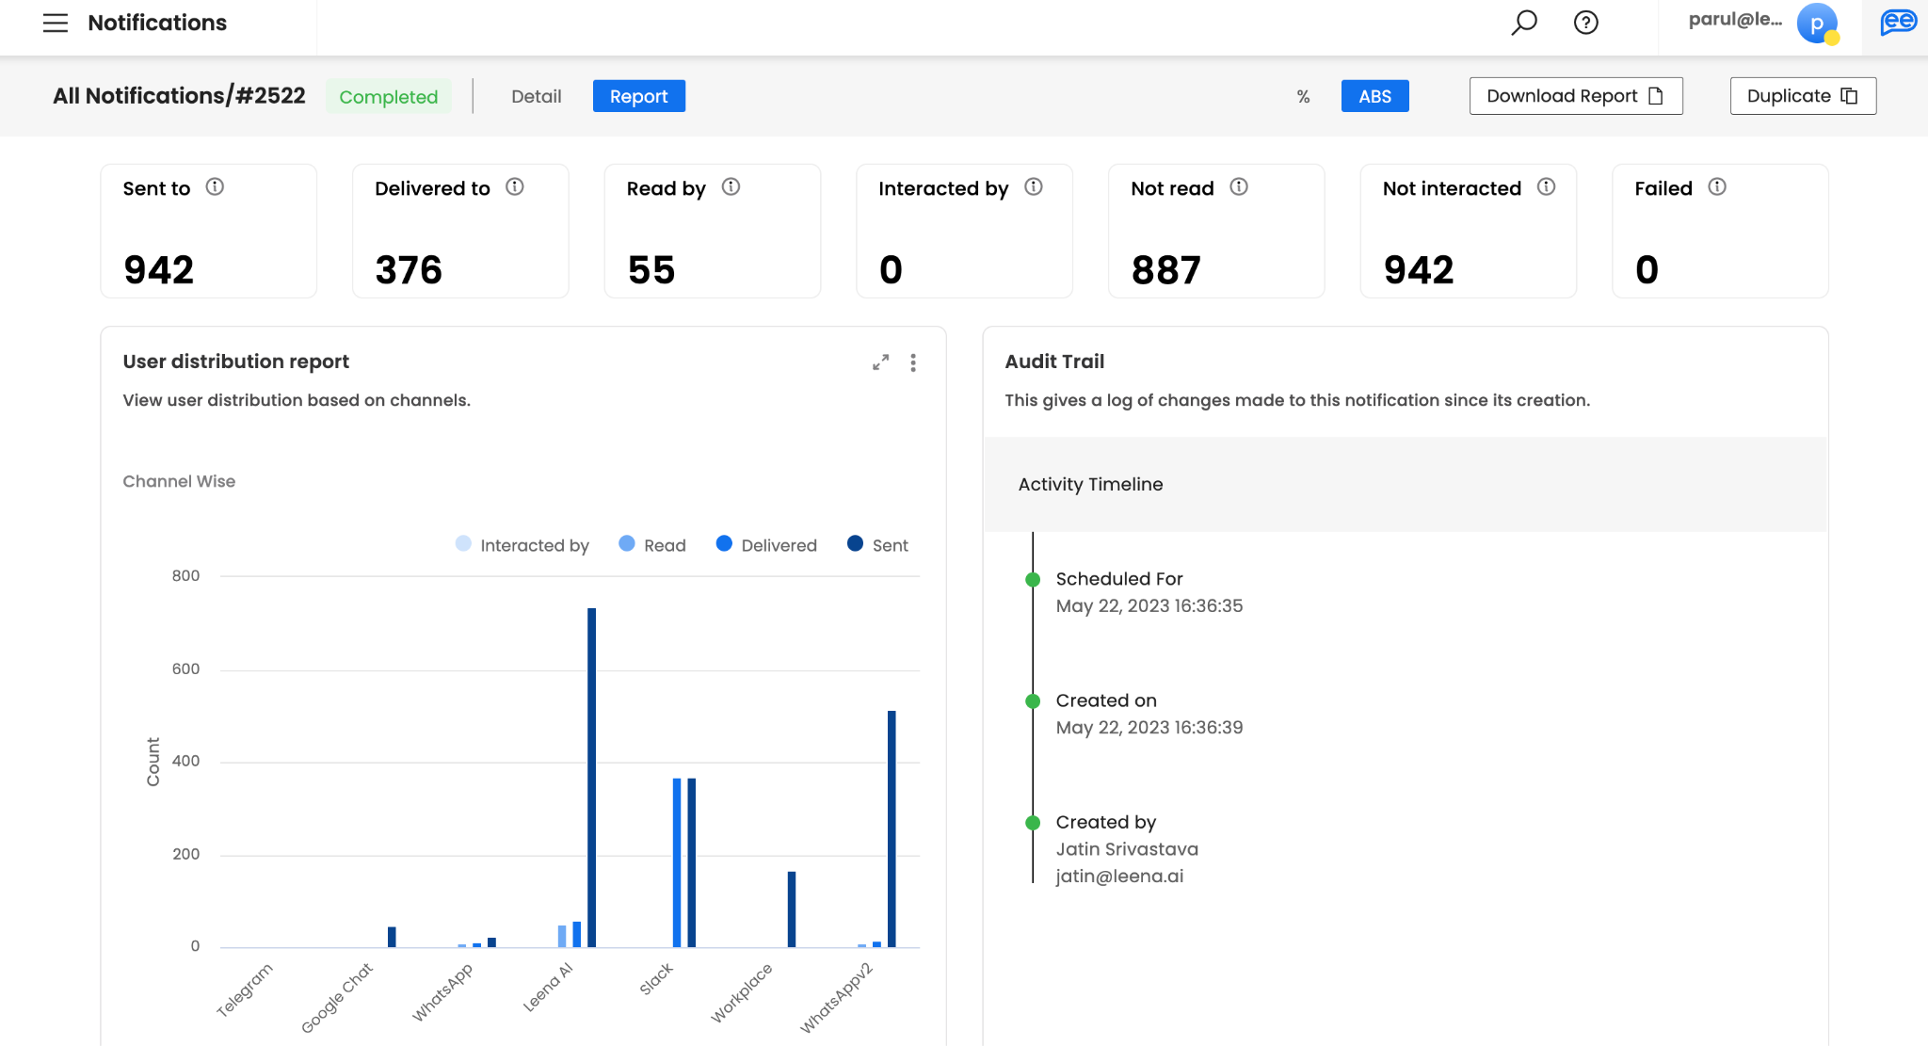Open the chart three-dot options menu
This screenshot has height=1046, width=1928.
point(913,362)
